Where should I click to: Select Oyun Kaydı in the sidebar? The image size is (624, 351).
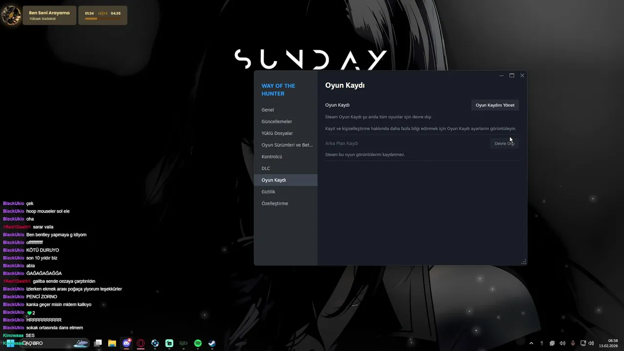[x=286, y=180]
